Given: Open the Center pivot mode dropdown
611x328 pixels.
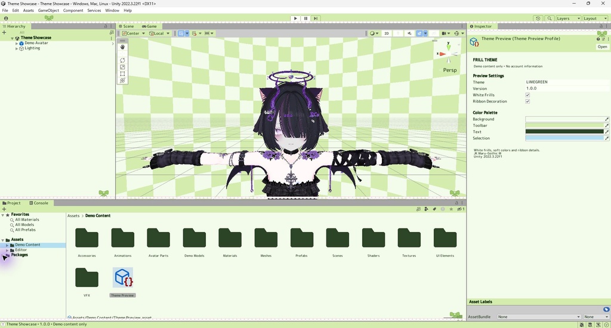Looking at the screenshot, I should point(134,33).
